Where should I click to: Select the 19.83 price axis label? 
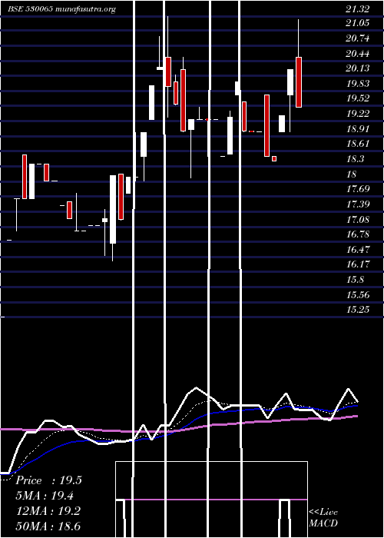tap(358, 84)
